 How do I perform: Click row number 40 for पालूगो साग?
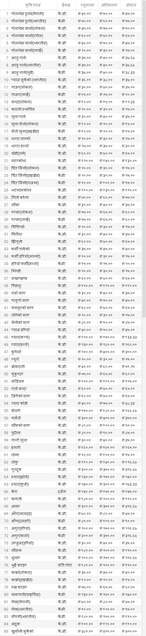click(x=6, y=301)
